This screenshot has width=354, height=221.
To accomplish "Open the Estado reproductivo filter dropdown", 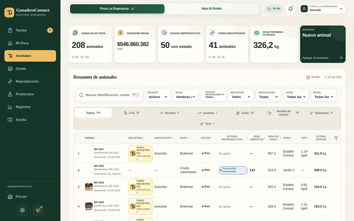I will (x=213, y=95).
